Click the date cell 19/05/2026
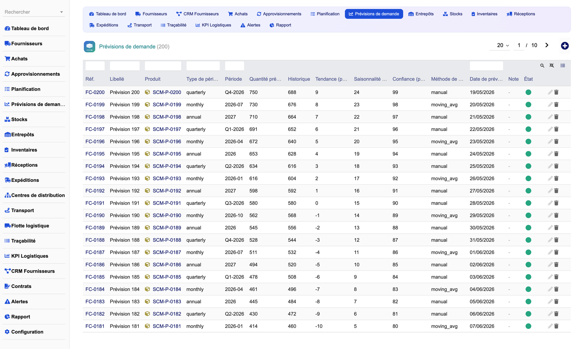The height and width of the screenshot is (349, 583). 482,92
